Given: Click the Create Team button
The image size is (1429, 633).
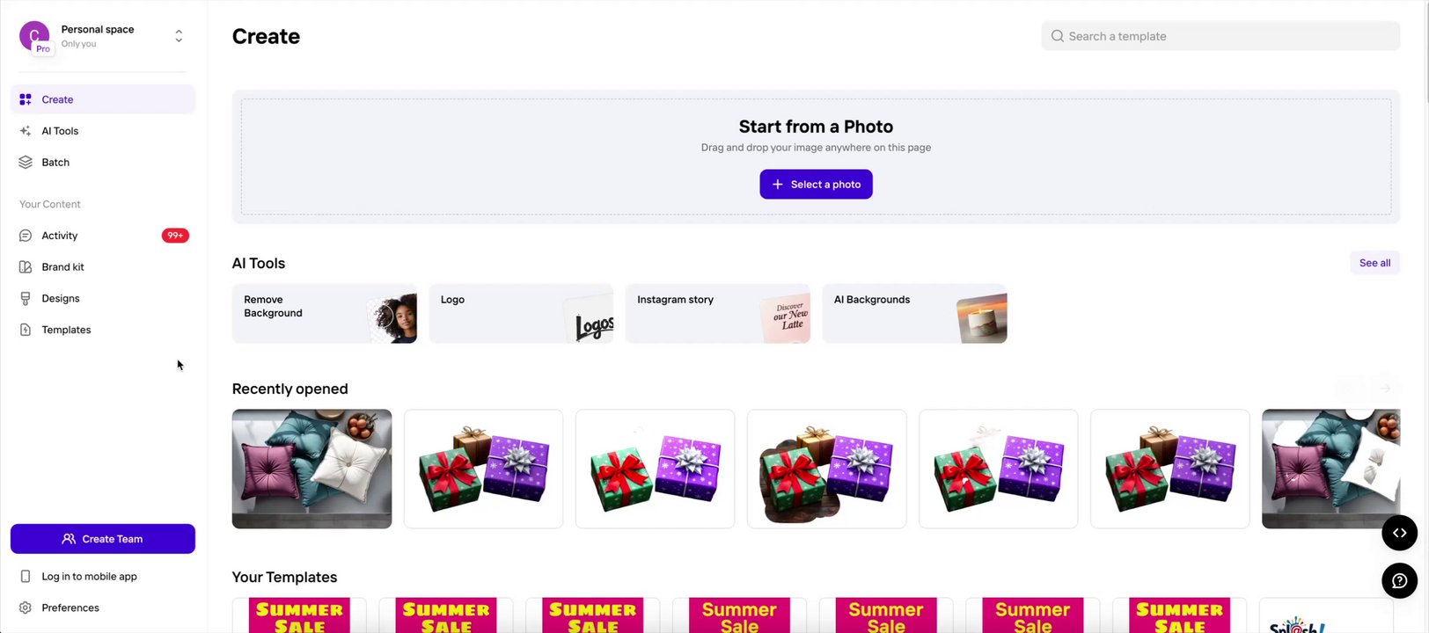Looking at the screenshot, I should pos(103,539).
